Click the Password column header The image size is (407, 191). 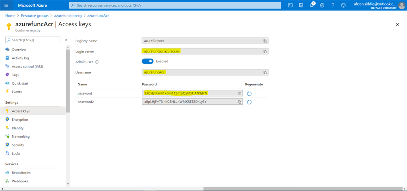pos(149,85)
